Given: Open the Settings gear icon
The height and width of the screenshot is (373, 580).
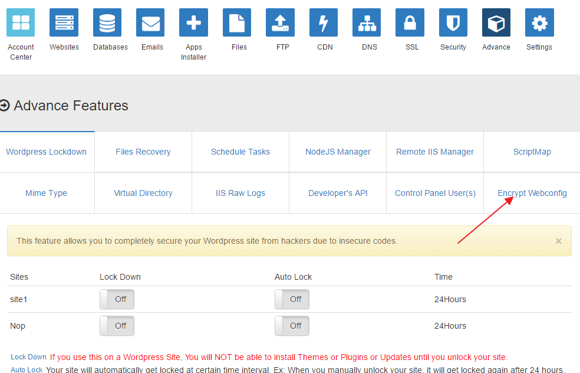Looking at the screenshot, I should pos(539,22).
